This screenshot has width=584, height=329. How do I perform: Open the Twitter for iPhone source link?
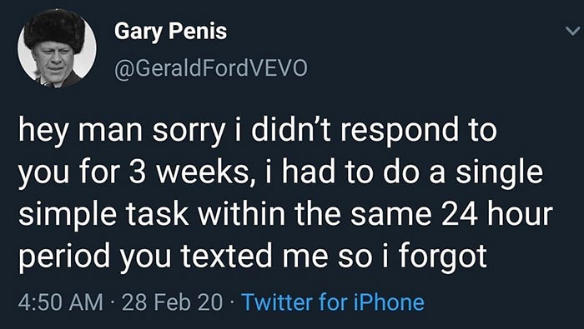pos(333,302)
